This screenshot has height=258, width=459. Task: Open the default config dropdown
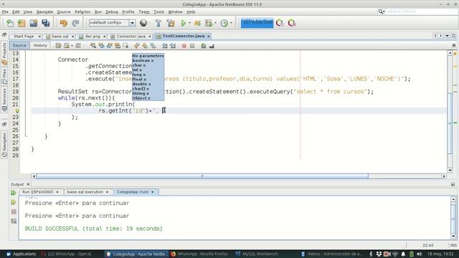click(x=112, y=22)
